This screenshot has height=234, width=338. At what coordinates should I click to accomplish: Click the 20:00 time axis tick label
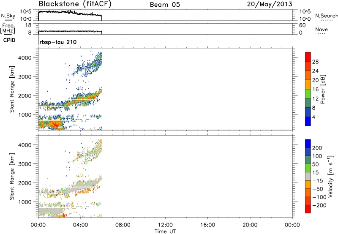250,225
